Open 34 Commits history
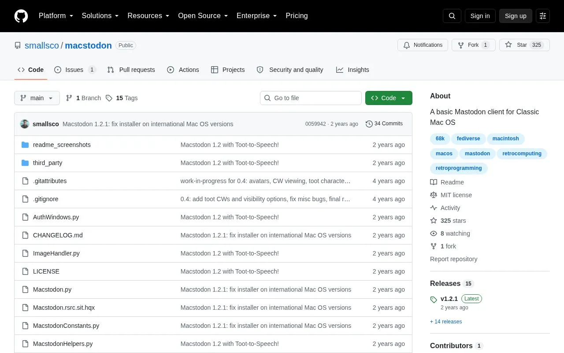This screenshot has width=564, height=353. pos(384,124)
